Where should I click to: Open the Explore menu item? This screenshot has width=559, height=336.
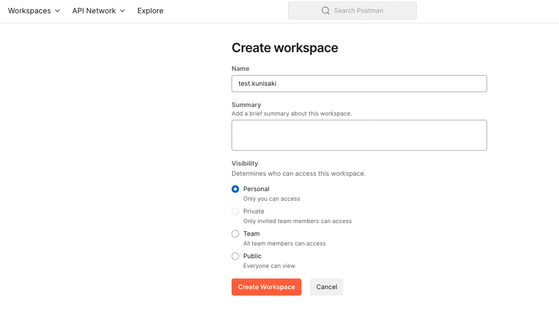(x=150, y=10)
